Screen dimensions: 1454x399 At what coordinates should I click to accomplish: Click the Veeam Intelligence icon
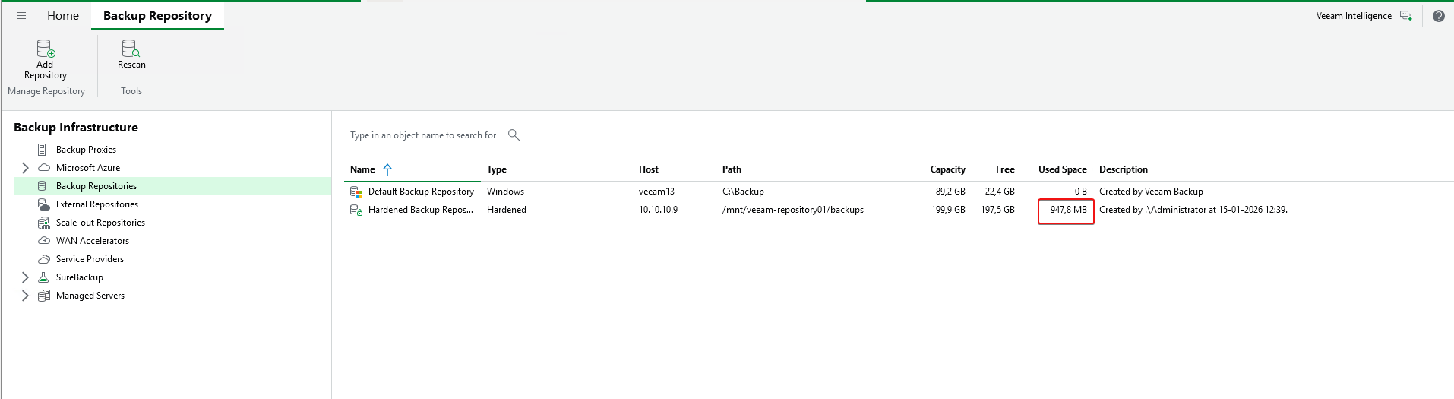pyautogui.click(x=1405, y=16)
